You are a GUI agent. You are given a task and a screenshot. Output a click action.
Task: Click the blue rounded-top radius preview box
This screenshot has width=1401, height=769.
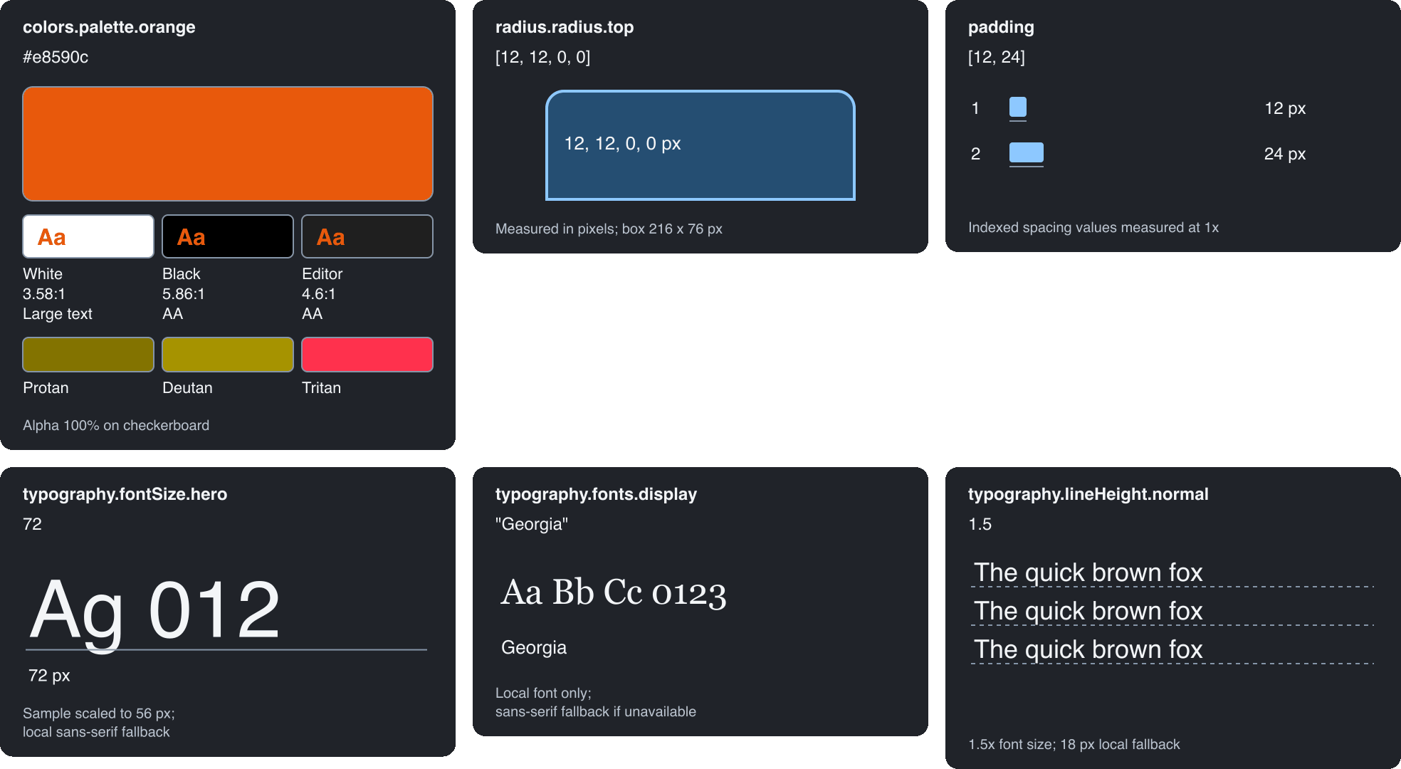click(x=700, y=145)
